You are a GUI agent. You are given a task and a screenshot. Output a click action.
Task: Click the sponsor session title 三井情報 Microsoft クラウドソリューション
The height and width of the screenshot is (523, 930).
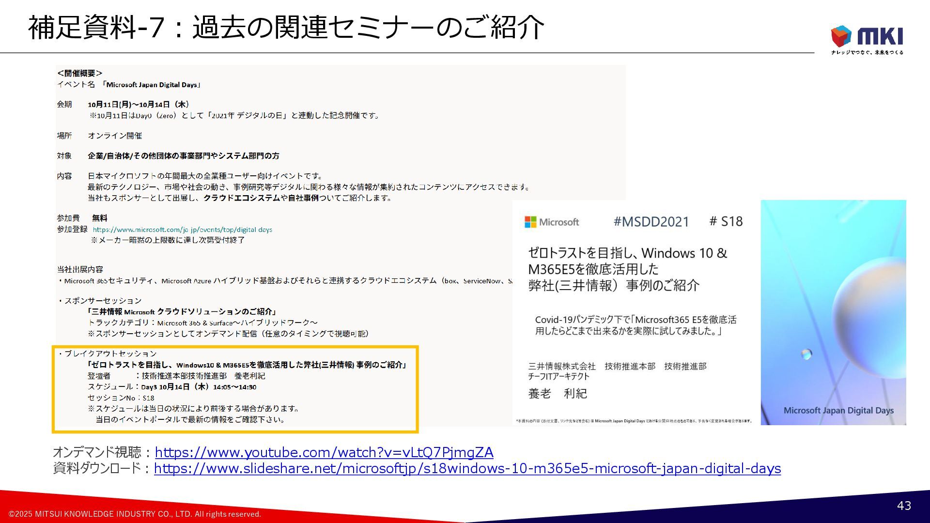(182, 311)
